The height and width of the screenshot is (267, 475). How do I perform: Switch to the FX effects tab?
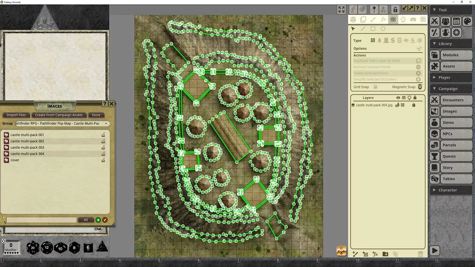pos(383,19)
